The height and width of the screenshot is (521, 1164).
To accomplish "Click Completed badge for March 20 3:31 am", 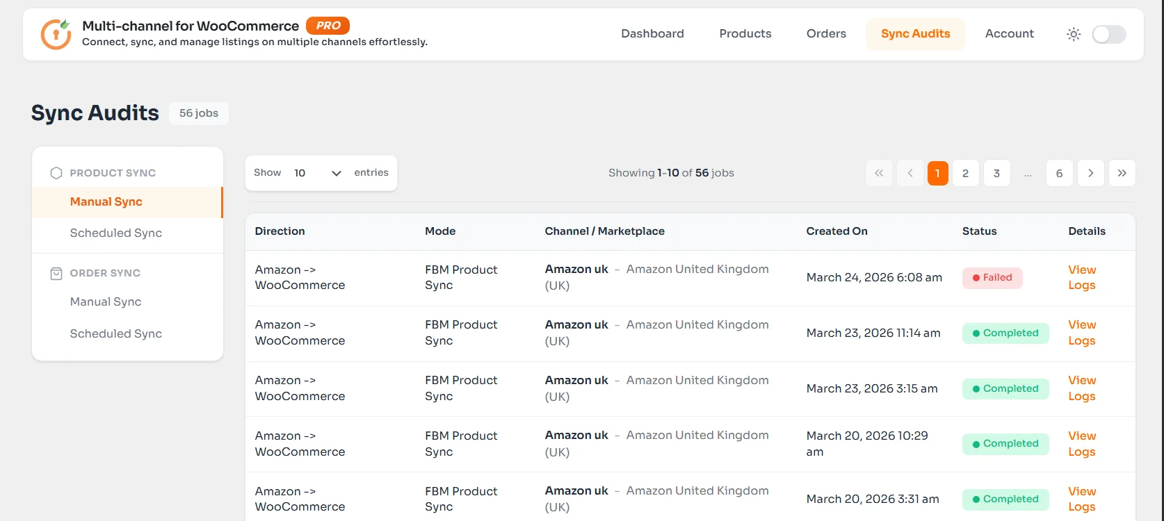I will [x=1005, y=499].
